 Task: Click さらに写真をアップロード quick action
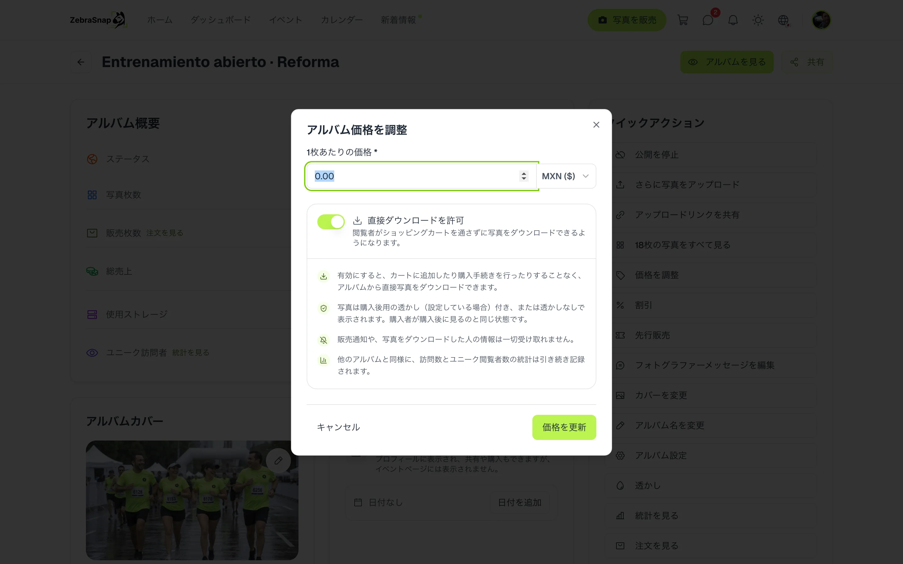pos(711,185)
